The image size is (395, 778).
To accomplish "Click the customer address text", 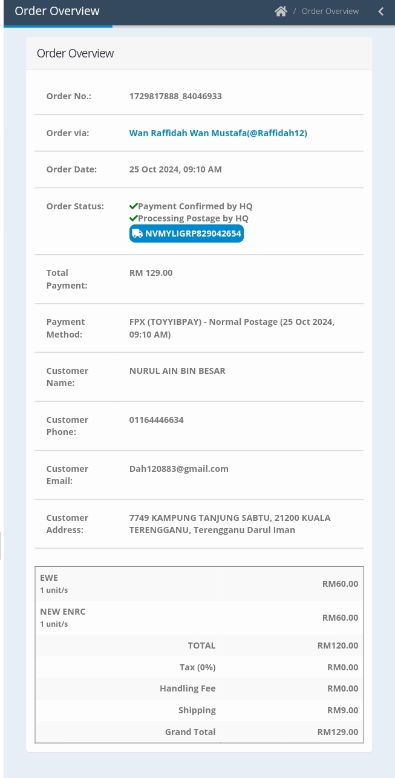I will [x=230, y=524].
